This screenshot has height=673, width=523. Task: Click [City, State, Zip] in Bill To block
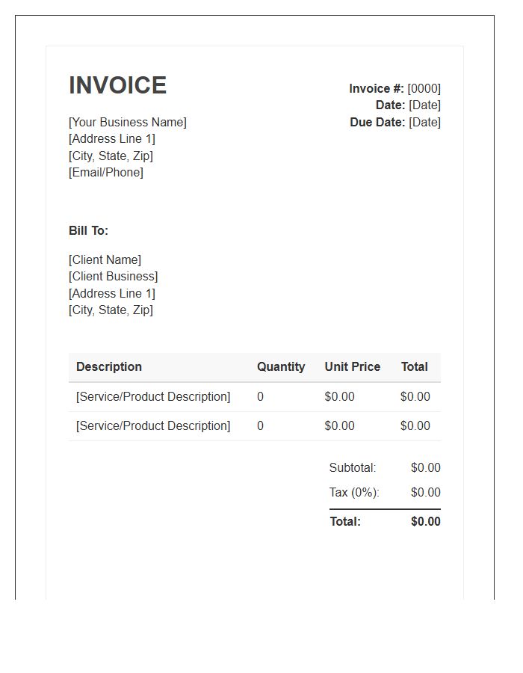pyautogui.click(x=111, y=310)
